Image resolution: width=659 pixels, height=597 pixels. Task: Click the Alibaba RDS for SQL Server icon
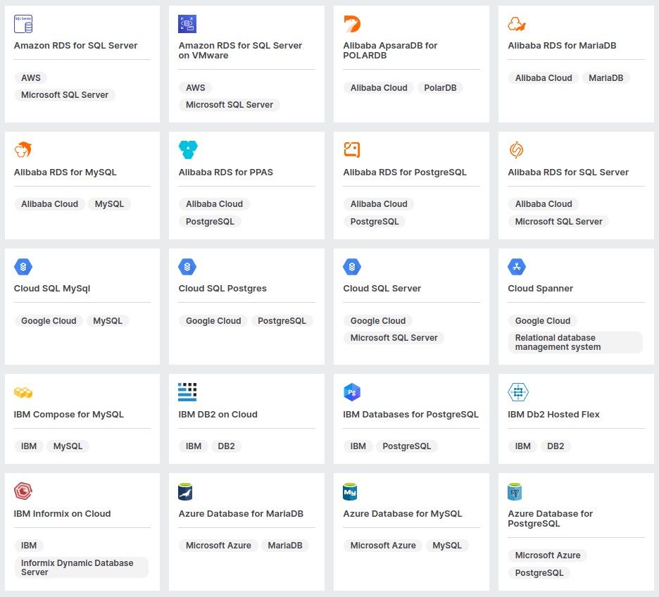[517, 150]
